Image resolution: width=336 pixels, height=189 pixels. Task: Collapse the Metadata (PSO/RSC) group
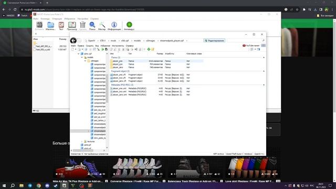click(x=264, y=85)
